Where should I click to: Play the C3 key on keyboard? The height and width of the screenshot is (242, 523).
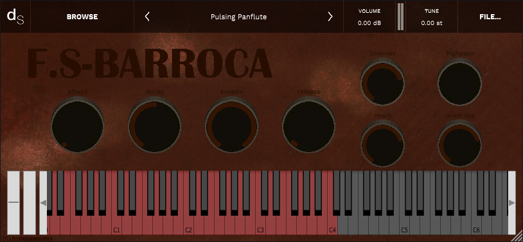[260, 226]
